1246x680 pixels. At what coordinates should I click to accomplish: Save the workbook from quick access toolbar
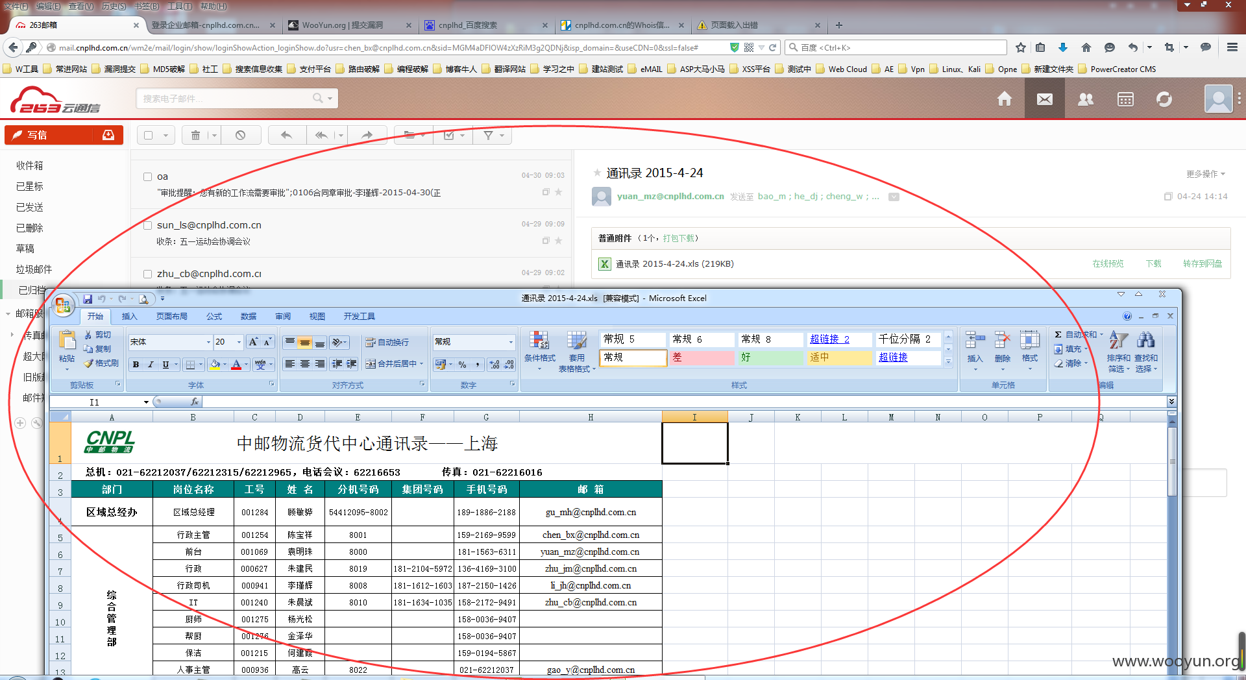[88, 299]
